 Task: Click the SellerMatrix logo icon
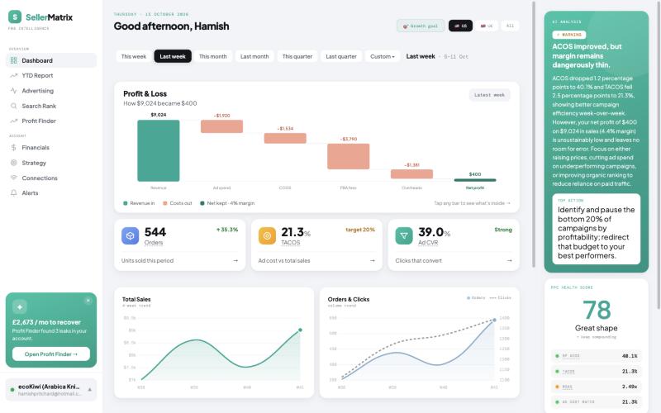(15, 17)
